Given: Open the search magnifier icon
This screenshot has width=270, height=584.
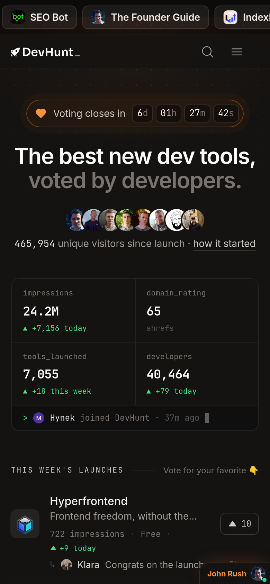Looking at the screenshot, I should tap(207, 52).
